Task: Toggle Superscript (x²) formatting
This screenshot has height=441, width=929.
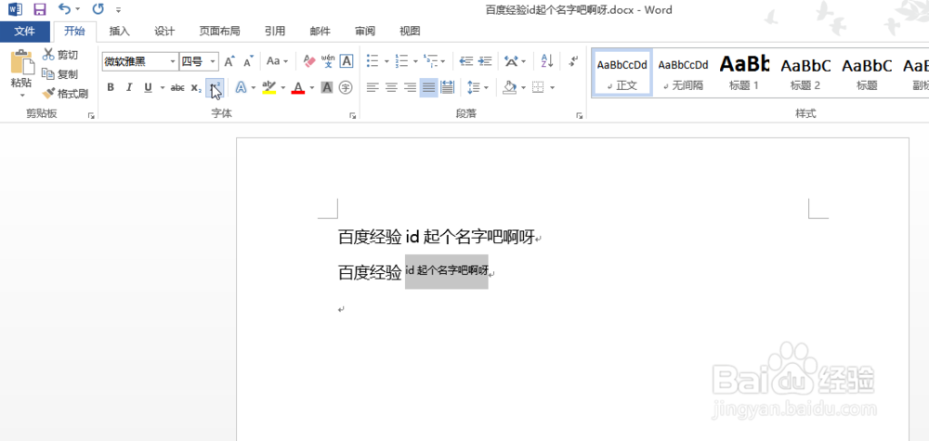Action: (x=215, y=87)
